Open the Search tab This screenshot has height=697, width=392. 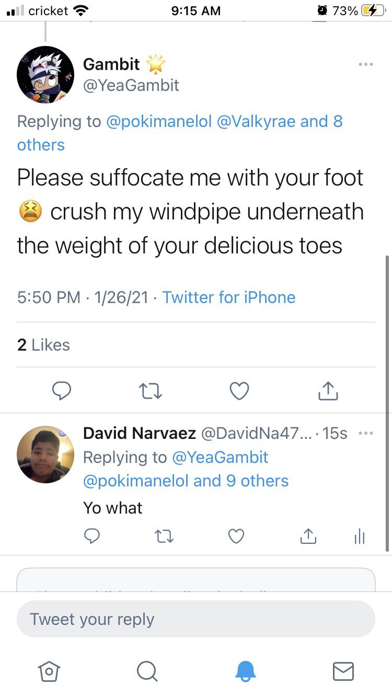click(147, 671)
